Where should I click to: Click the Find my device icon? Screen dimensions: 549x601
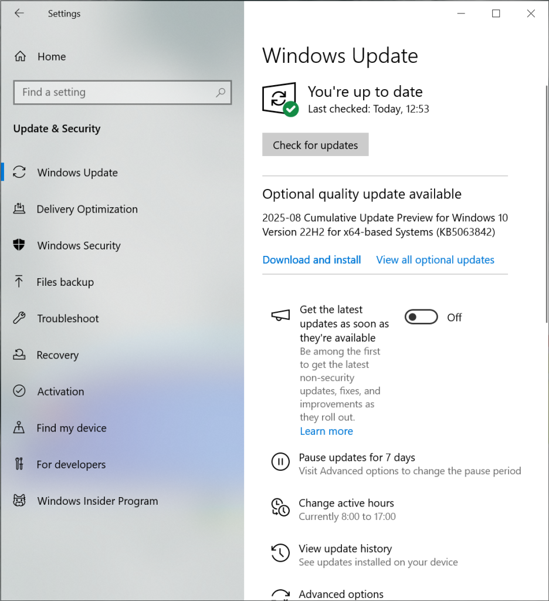click(x=19, y=427)
